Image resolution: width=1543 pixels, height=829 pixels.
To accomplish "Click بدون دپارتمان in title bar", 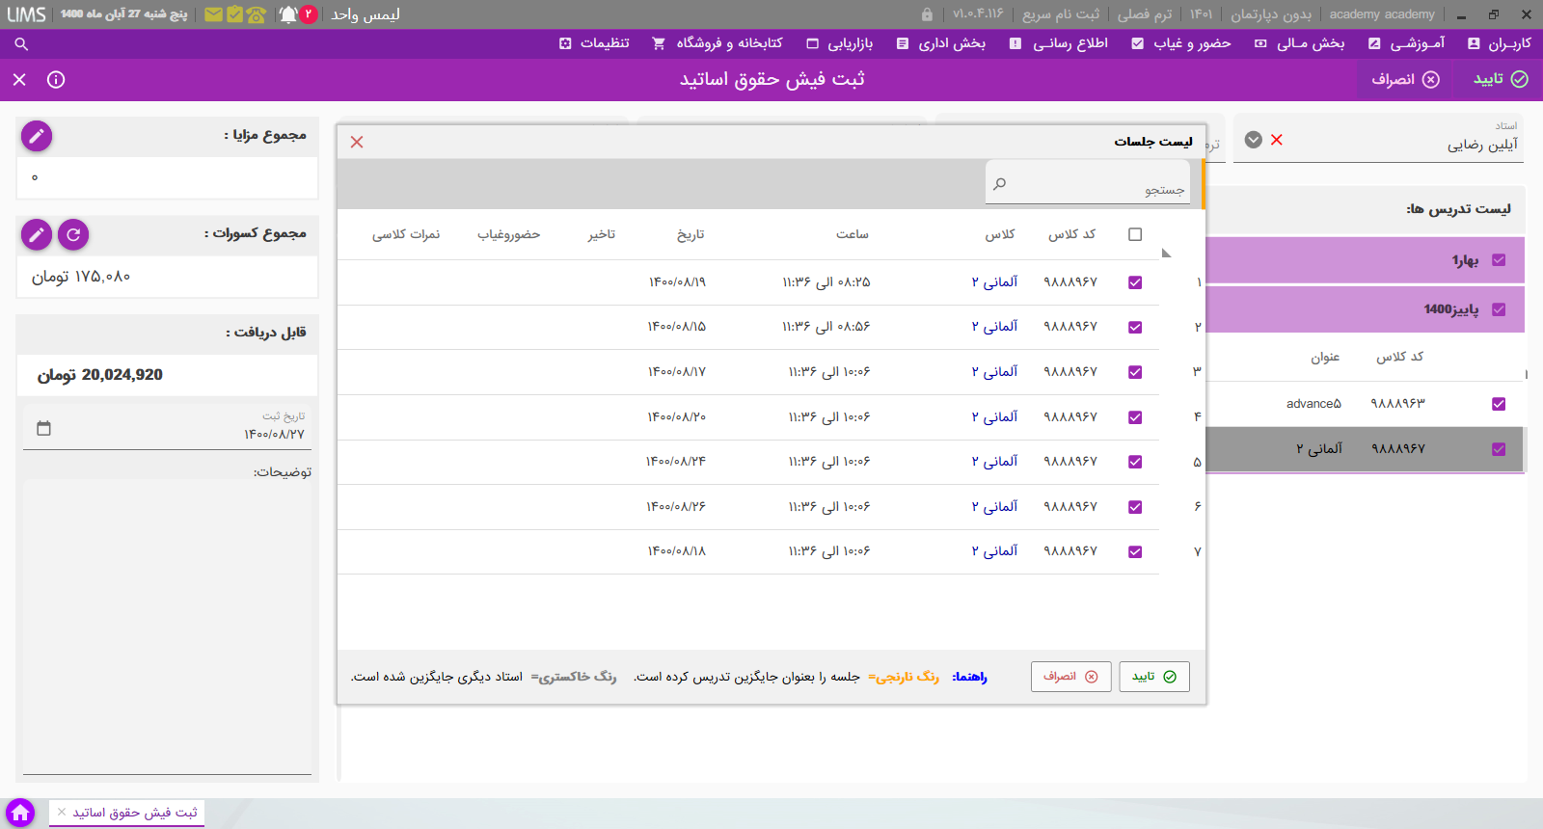I will coord(1271,14).
